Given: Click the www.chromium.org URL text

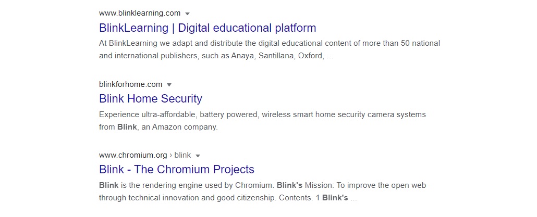Looking at the screenshot, I should 133,155.
